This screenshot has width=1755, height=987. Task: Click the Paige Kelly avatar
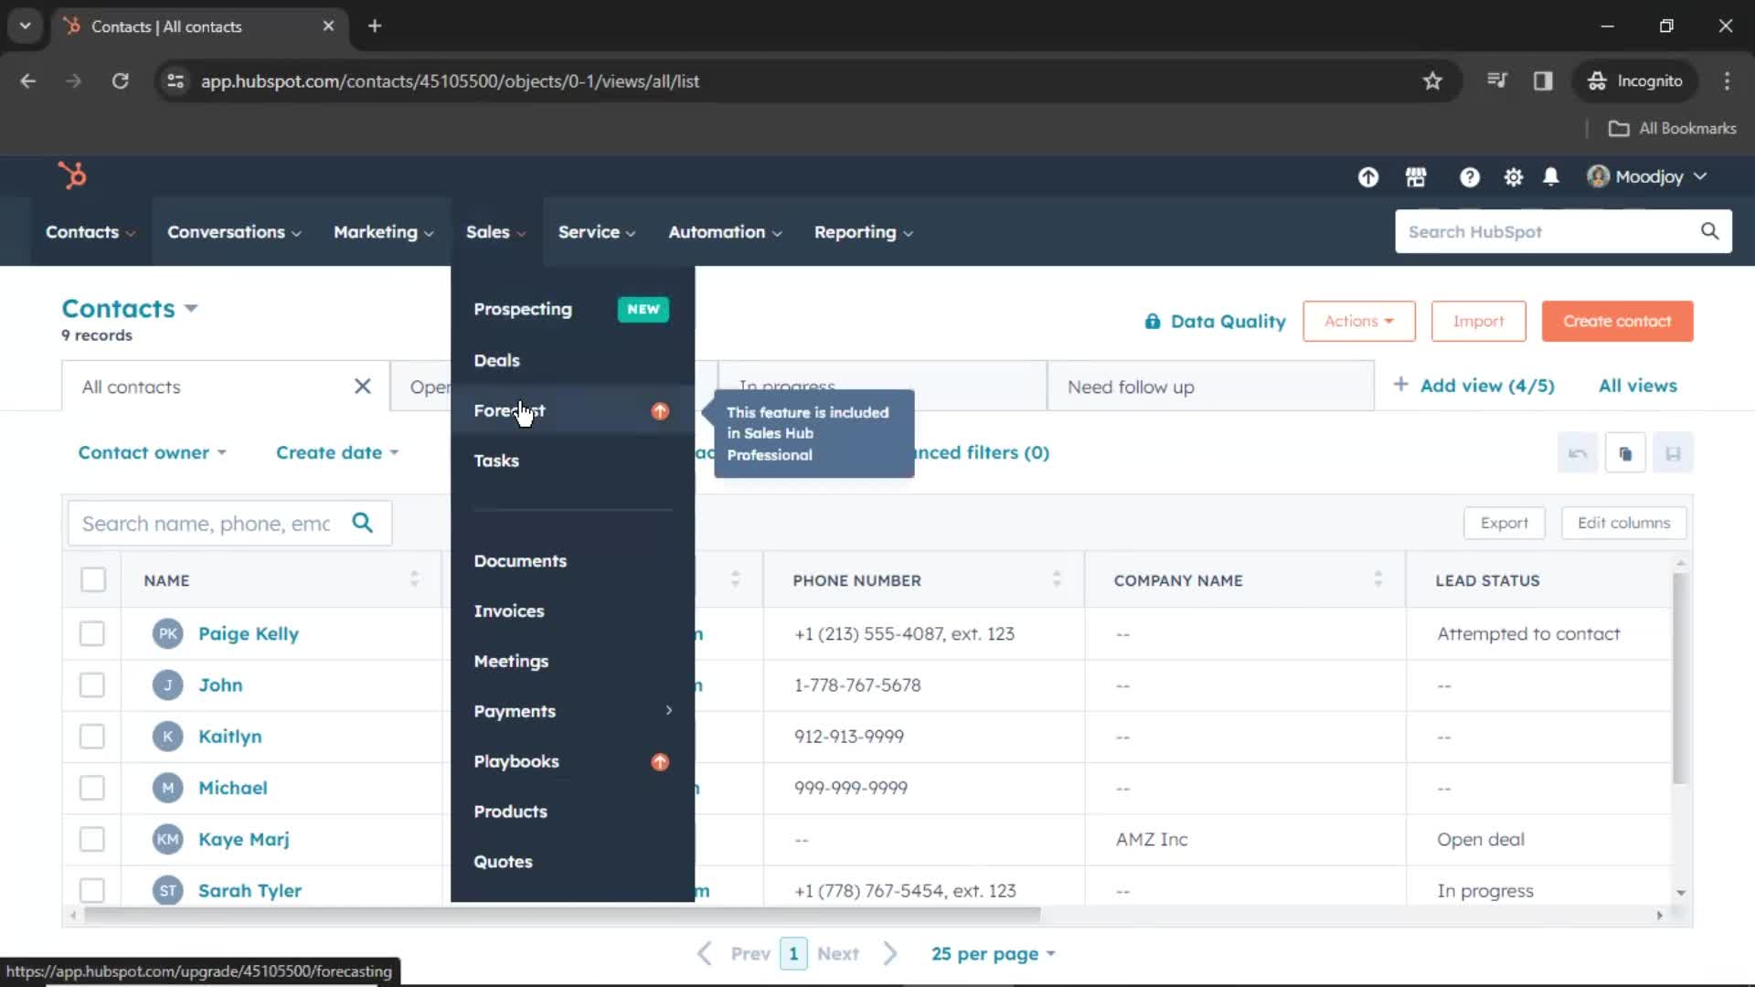click(168, 634)
